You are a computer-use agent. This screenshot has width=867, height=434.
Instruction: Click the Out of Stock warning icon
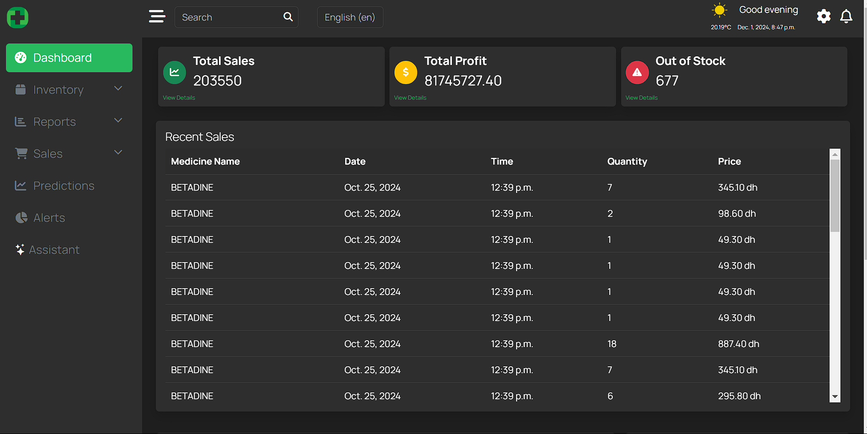[x=637, y=72]
